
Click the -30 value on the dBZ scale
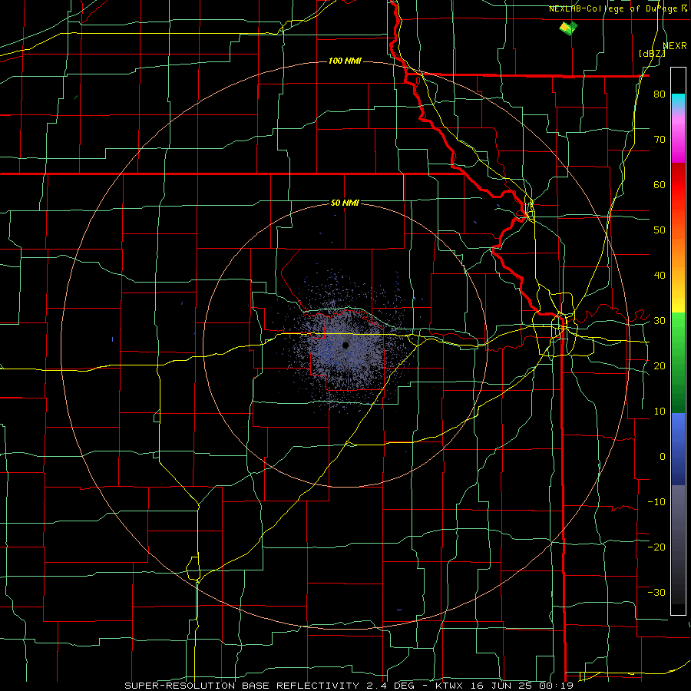click(656, 592)
